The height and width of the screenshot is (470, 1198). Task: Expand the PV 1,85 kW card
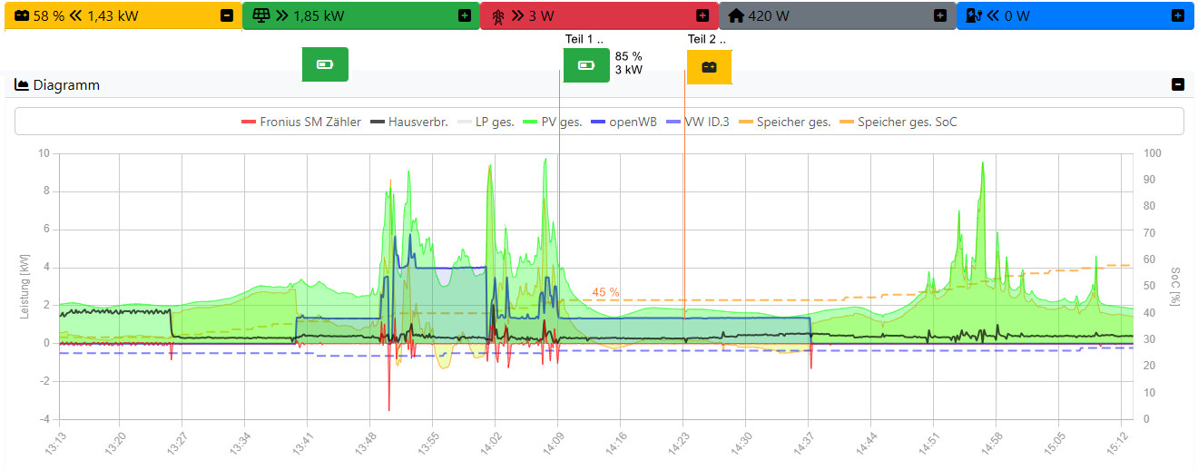(465, 15)
